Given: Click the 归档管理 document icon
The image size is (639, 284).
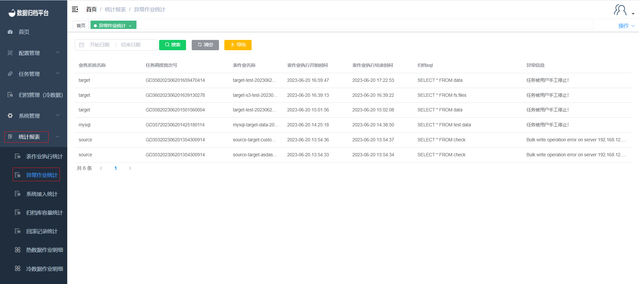Looking at the screenshot, I should pyautogui.click(x=10, y=95).
